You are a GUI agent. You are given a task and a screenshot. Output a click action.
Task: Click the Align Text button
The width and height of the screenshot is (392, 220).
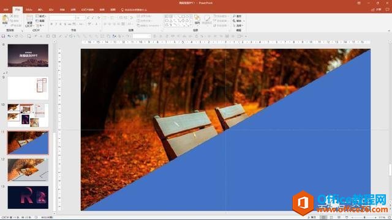(x=144, y=21)
